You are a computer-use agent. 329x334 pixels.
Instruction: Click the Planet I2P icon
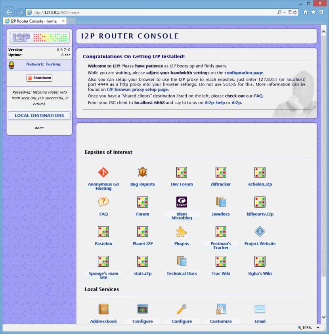click(143, 231)
